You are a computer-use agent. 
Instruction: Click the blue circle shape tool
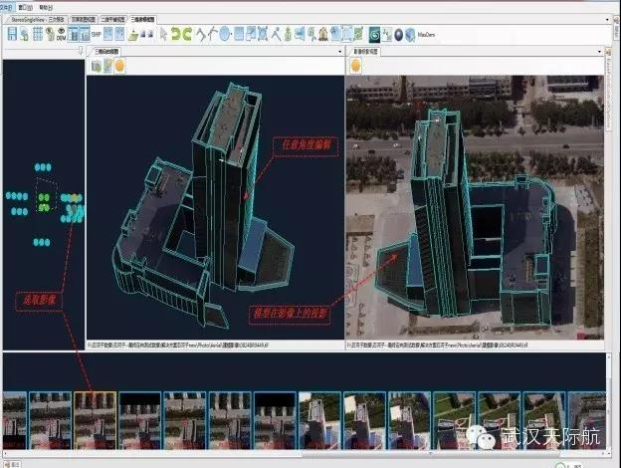226,34
